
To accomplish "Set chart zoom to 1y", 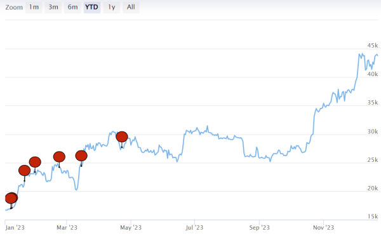I will click(112, 7).
